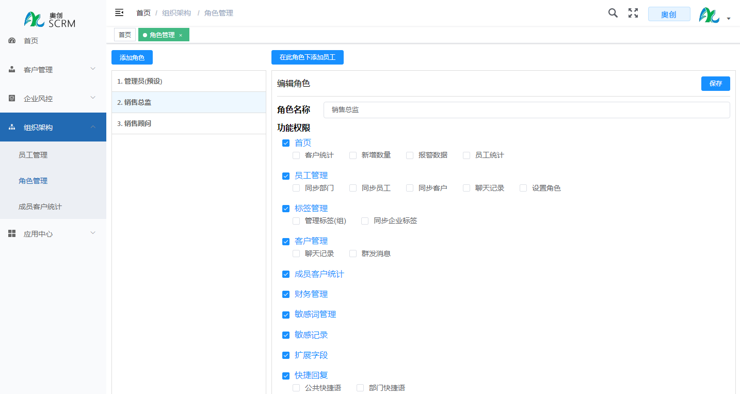
Task: Select role 管理员(预设) in list
Action: click(189, 81)
